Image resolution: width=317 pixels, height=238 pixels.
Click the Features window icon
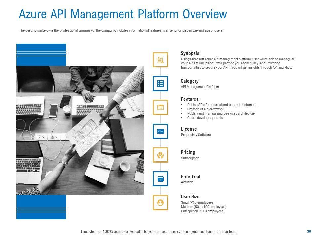pyautogui.click(x=160, y=107)
